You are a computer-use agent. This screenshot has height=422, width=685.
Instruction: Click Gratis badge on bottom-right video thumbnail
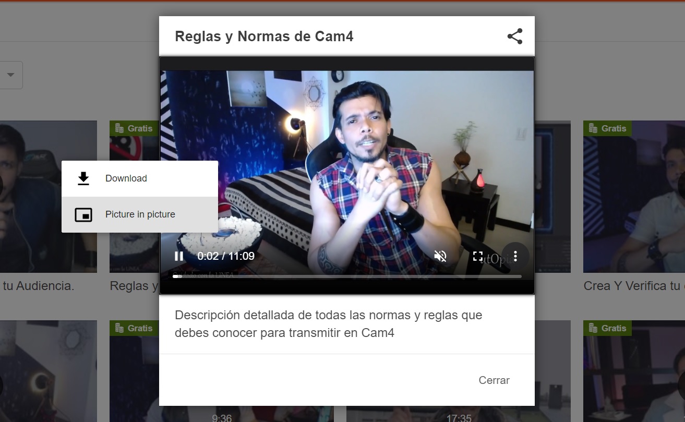[607, 328]
